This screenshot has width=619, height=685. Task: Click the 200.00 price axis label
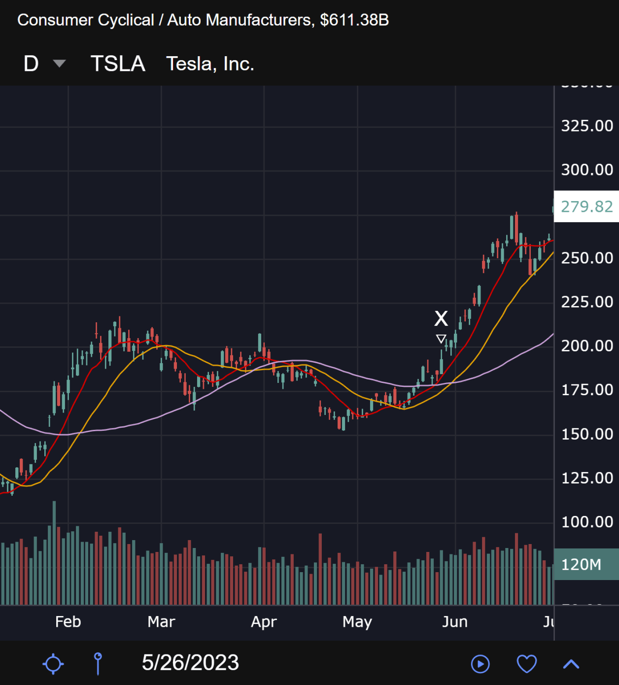pos(587,346)
